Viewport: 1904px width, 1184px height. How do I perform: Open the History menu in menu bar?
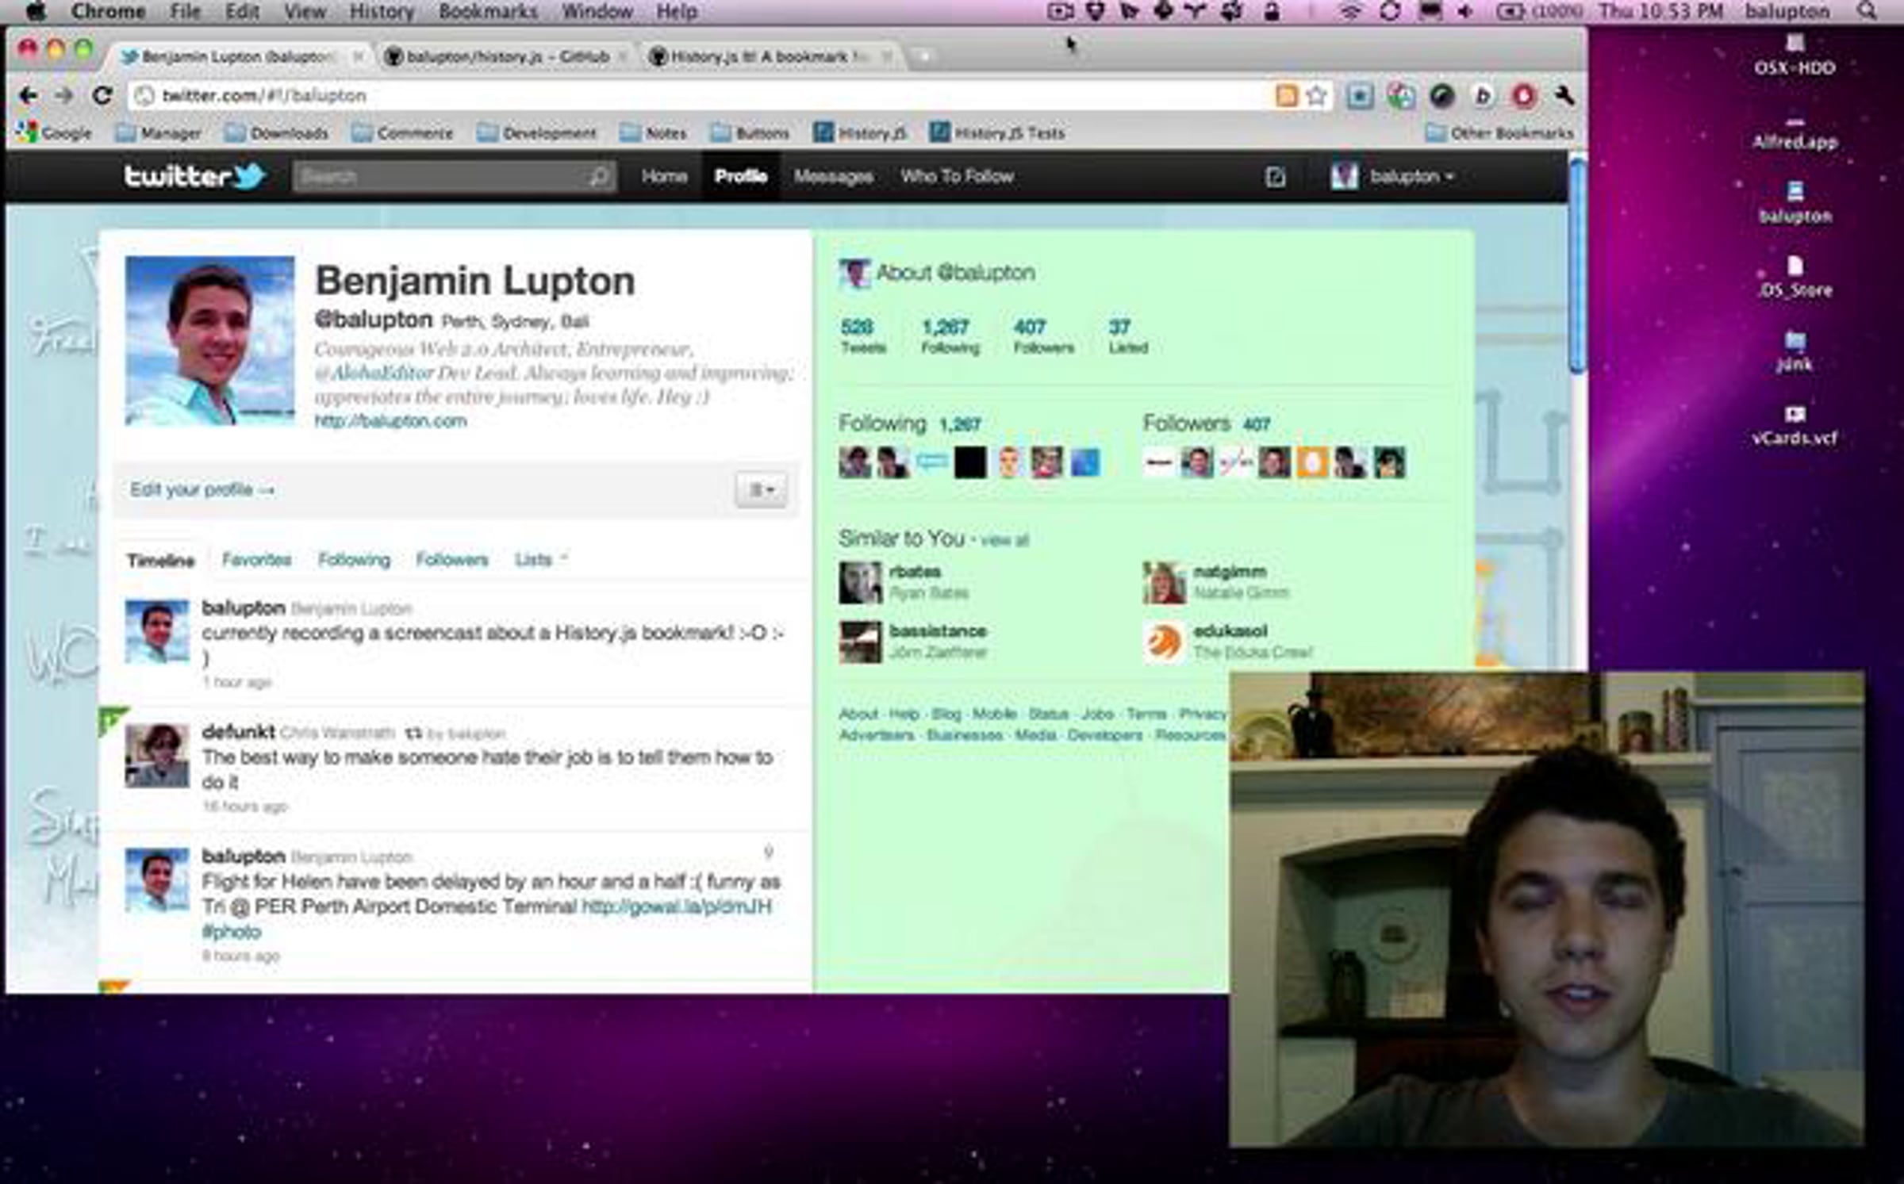[x=382, y=11]
